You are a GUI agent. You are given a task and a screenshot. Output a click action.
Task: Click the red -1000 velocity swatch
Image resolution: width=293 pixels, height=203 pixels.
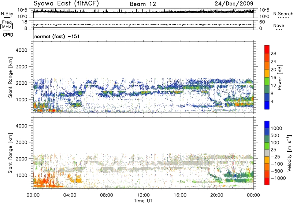(267, 181)
